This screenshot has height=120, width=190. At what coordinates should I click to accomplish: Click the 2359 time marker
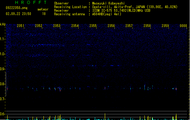coord(165,26)
